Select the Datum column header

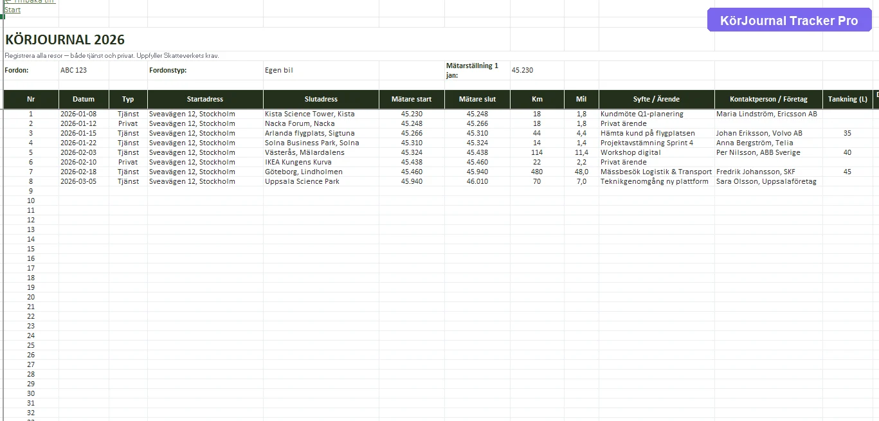click(x=84, y=100)
